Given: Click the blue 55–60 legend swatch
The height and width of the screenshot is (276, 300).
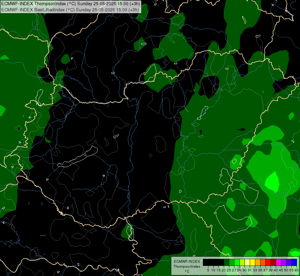Looking at the screenshot, I should [294, 263].
